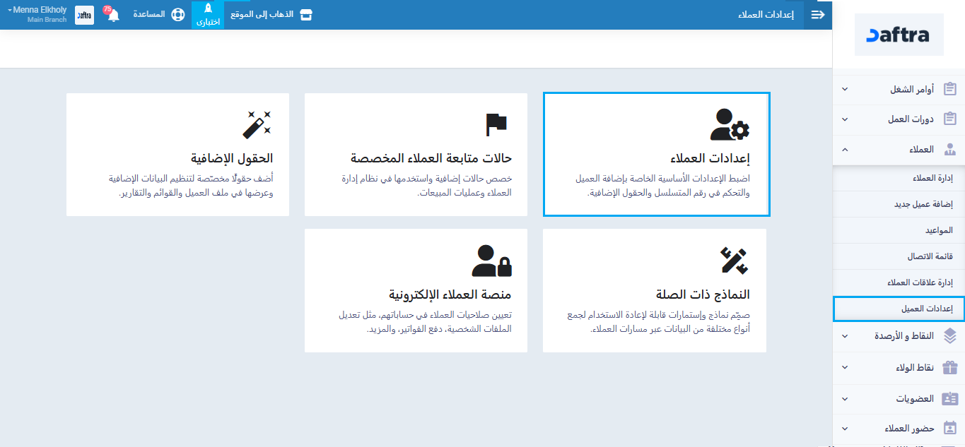This screenshot has height=447, width=965.
Task: Click the flag icon for custom follow-up statuses
Action: tap(496, 124)
